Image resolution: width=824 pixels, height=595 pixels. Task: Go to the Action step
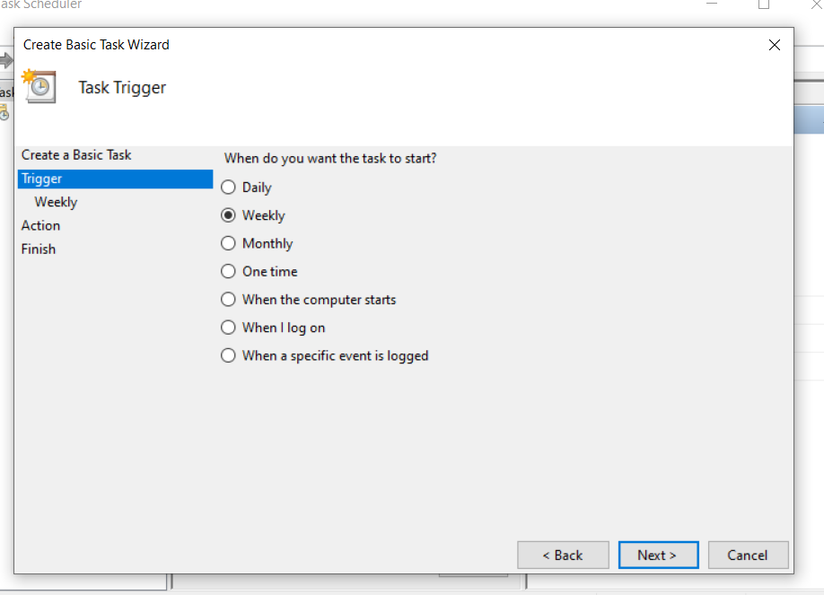point(40,225)
